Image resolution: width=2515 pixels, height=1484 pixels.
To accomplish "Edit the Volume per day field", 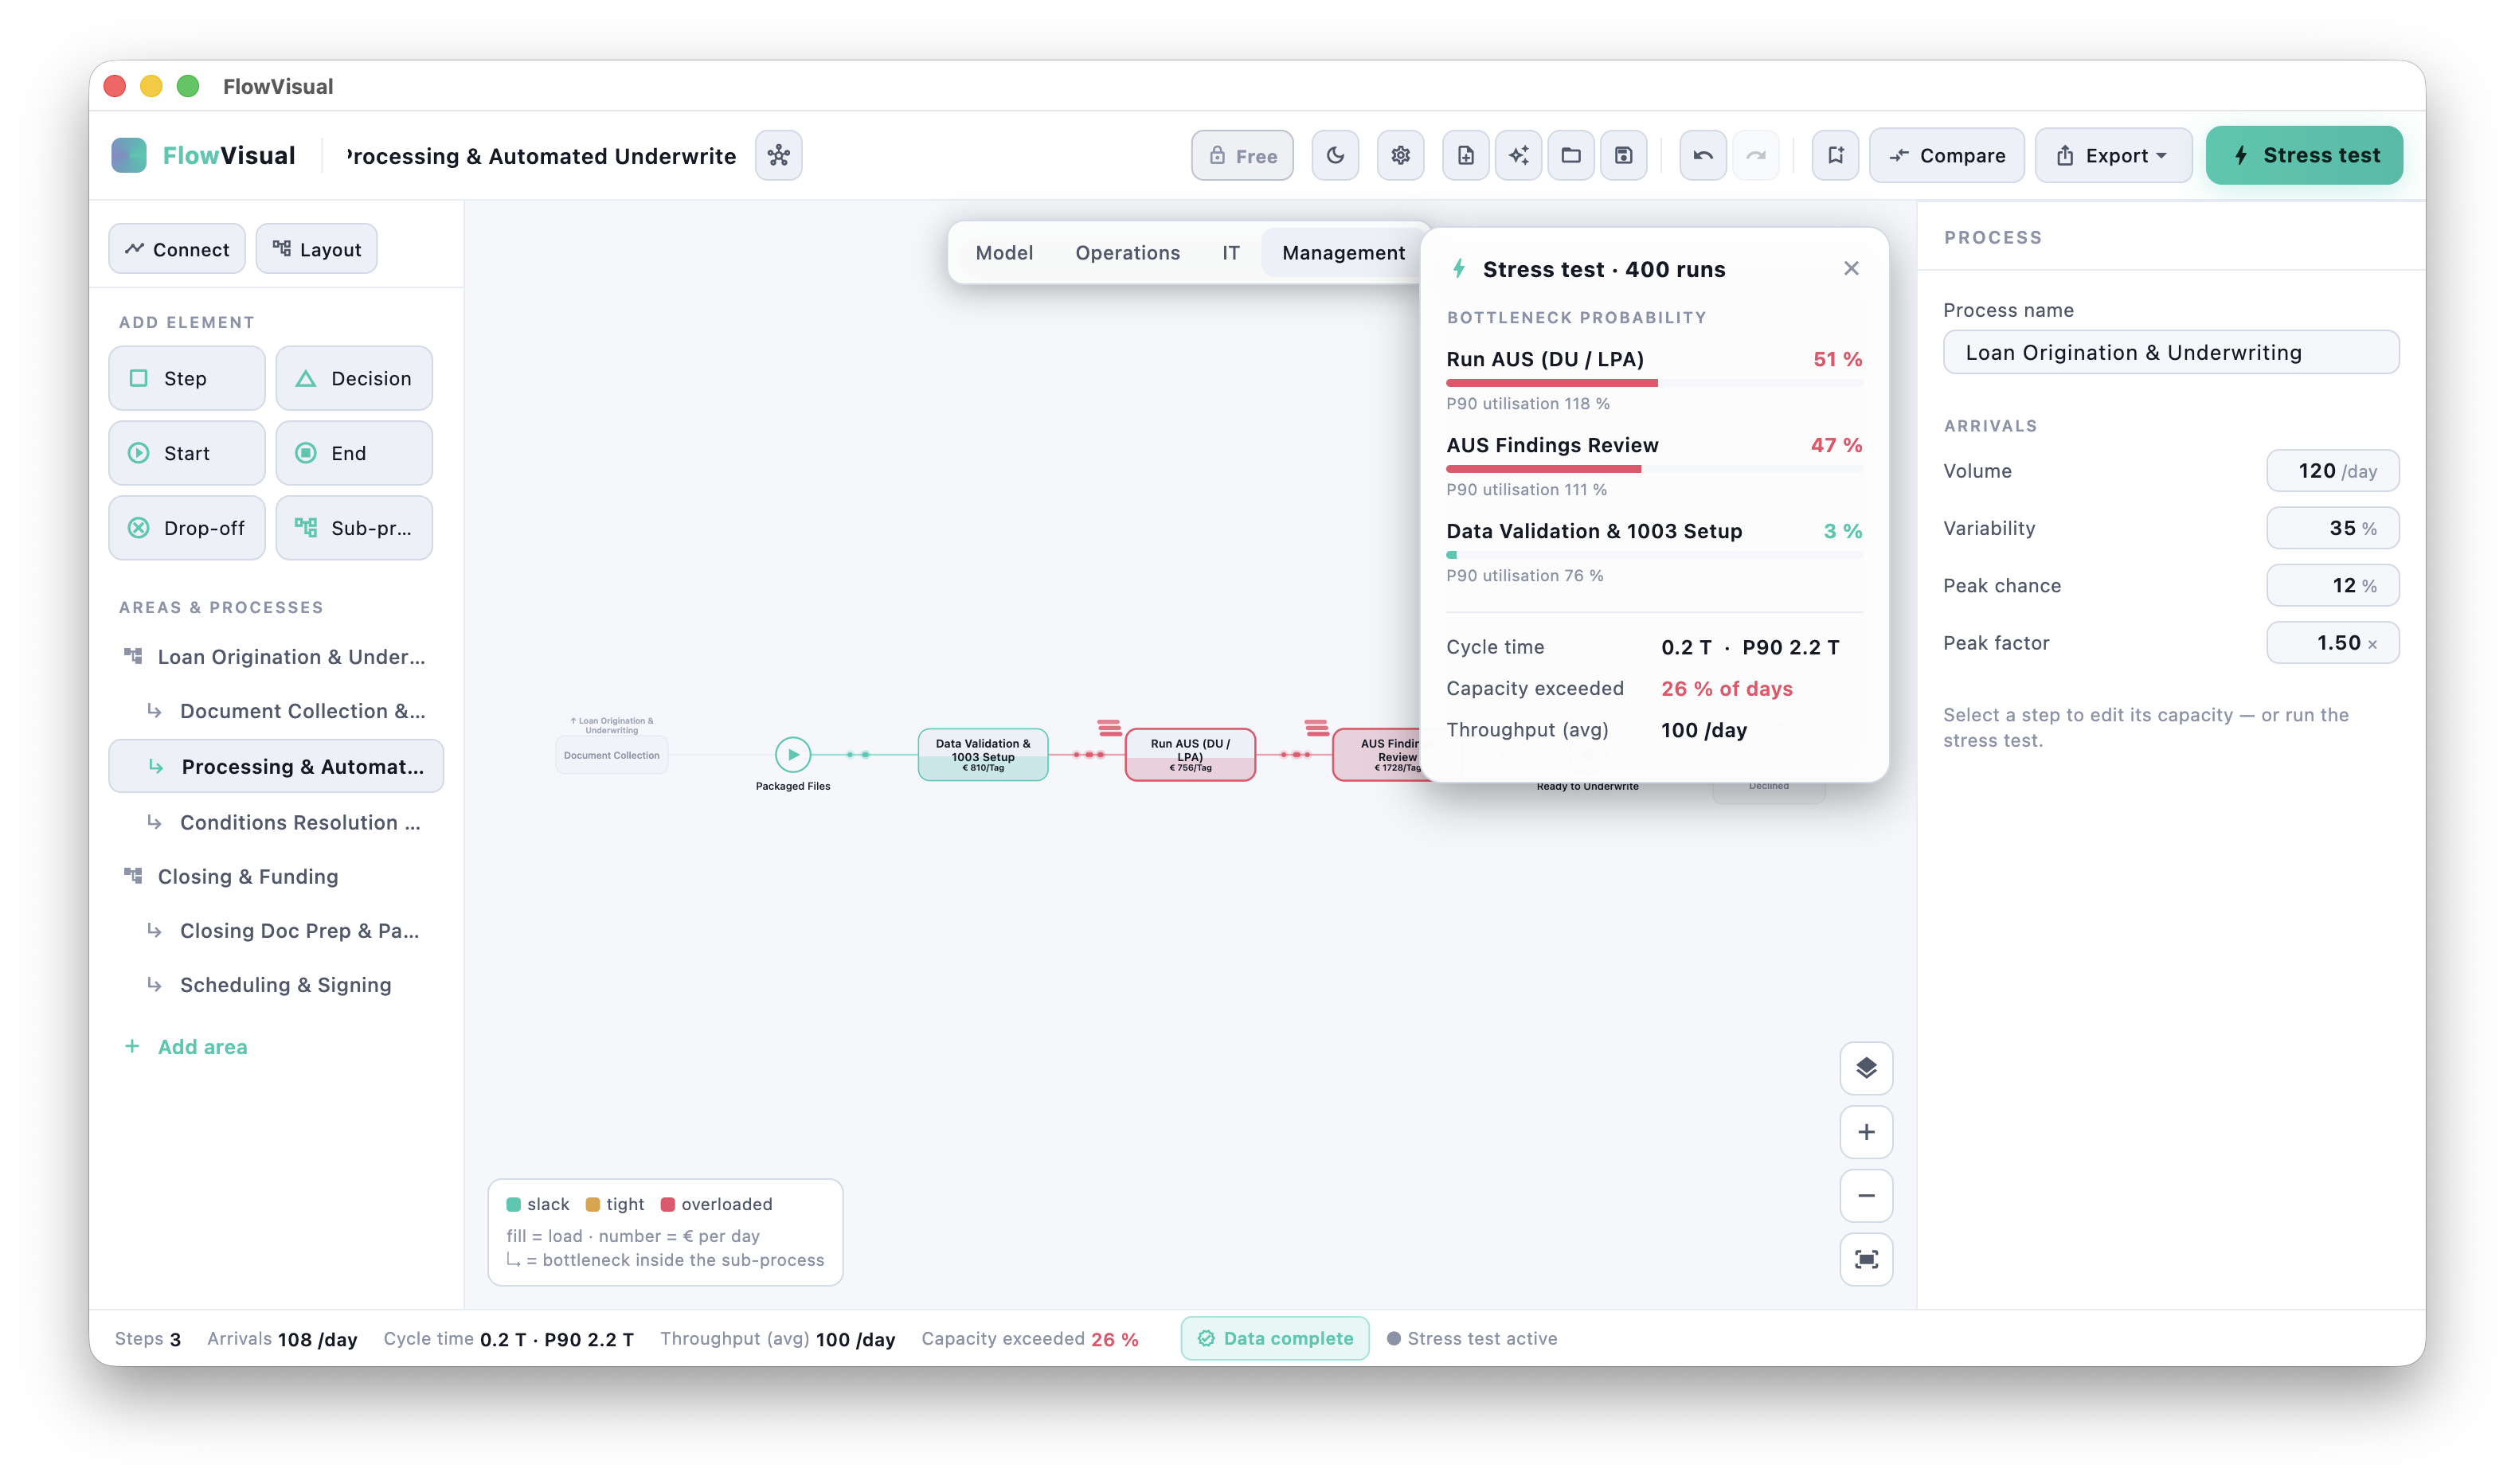I will pos(2332,471).
